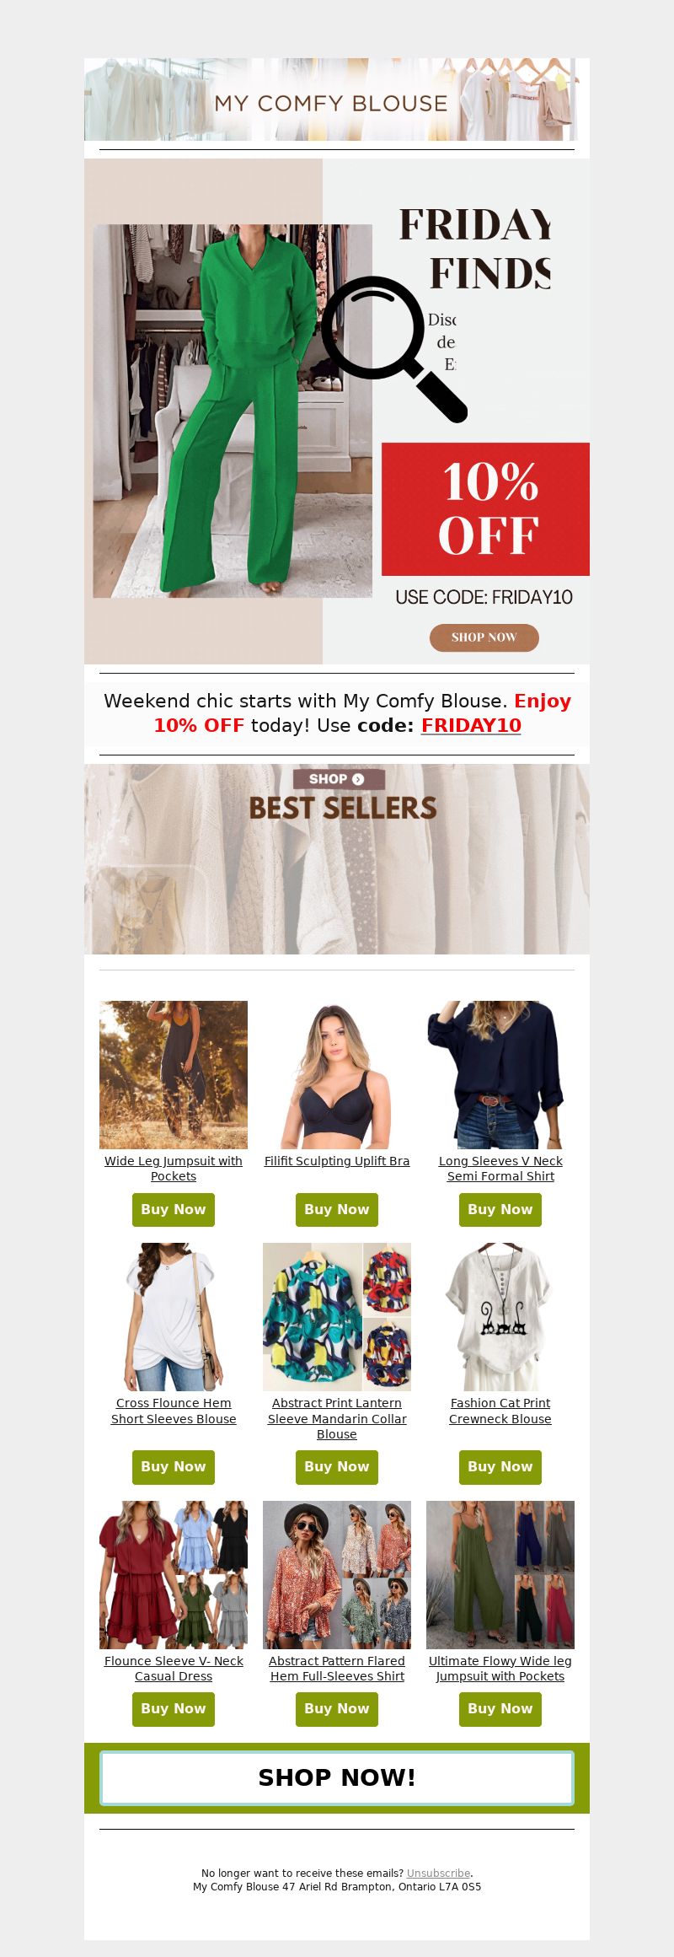
Task: Open the Cross Flounce Hem blouse image
Action: point(174,1317)
